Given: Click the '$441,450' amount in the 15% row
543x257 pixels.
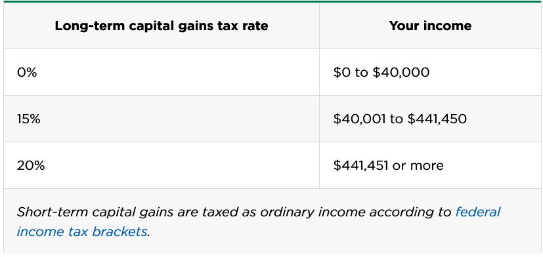Looking at the screenshot, I should [x=437, y=119].
